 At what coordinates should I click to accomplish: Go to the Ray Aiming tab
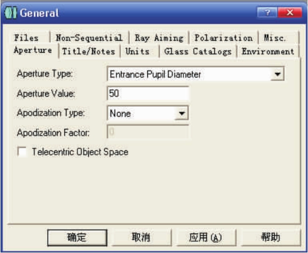159,38
